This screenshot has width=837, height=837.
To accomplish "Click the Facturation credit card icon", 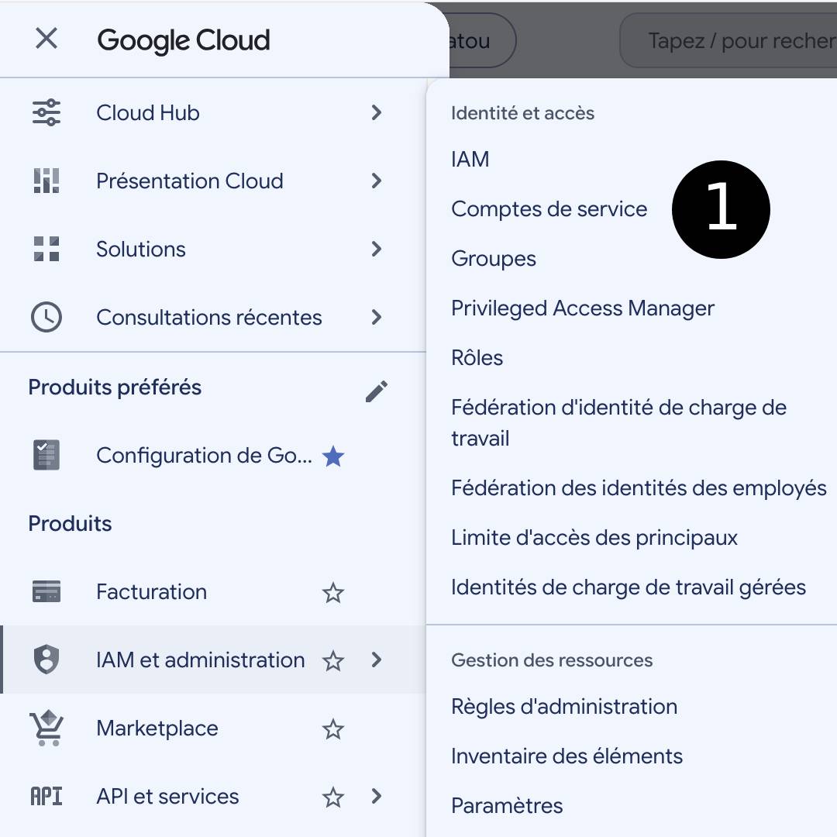I will pos(46,591).
